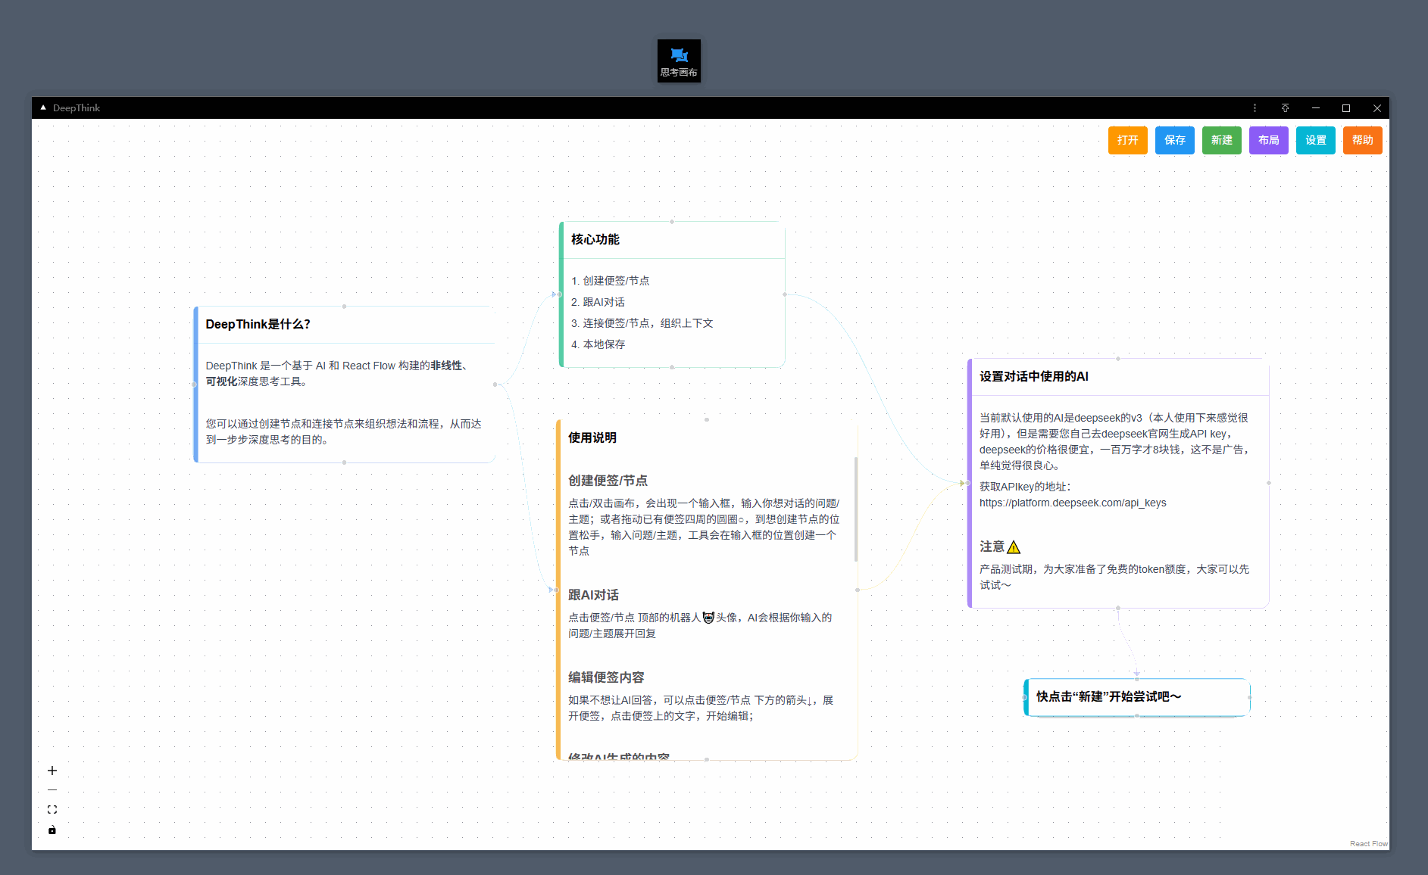
Task: Click the text 获取APIkey的地址:
Action: pos(1025,487)
